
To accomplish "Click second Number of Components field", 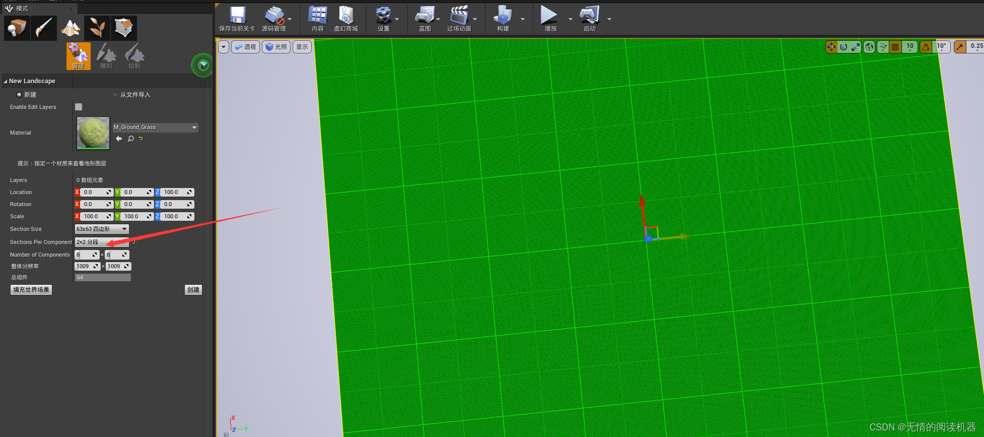I will coord(117,255).
